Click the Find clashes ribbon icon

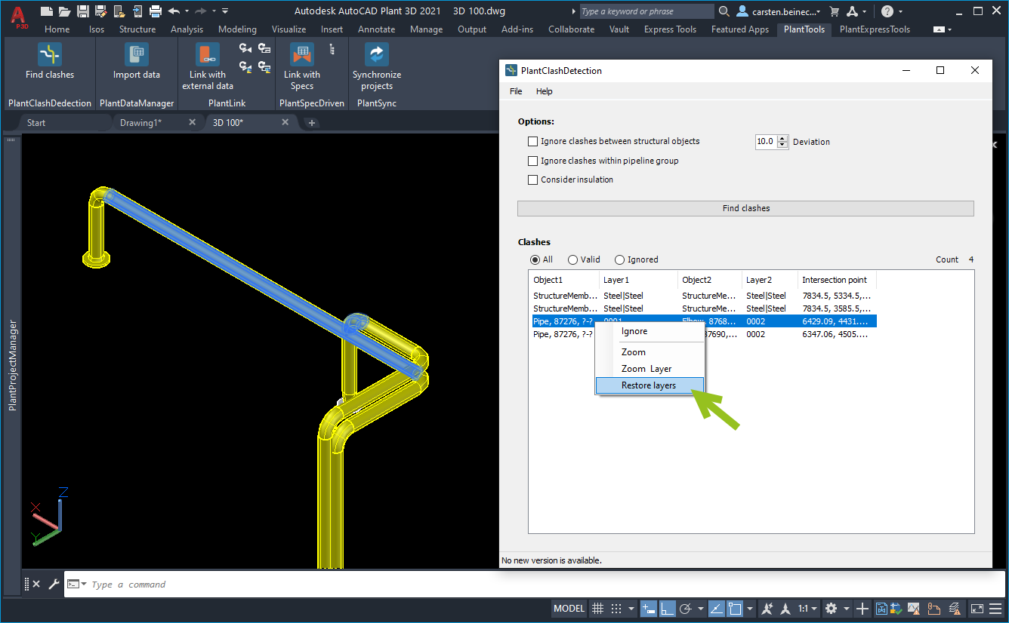[x=50, y=54]
